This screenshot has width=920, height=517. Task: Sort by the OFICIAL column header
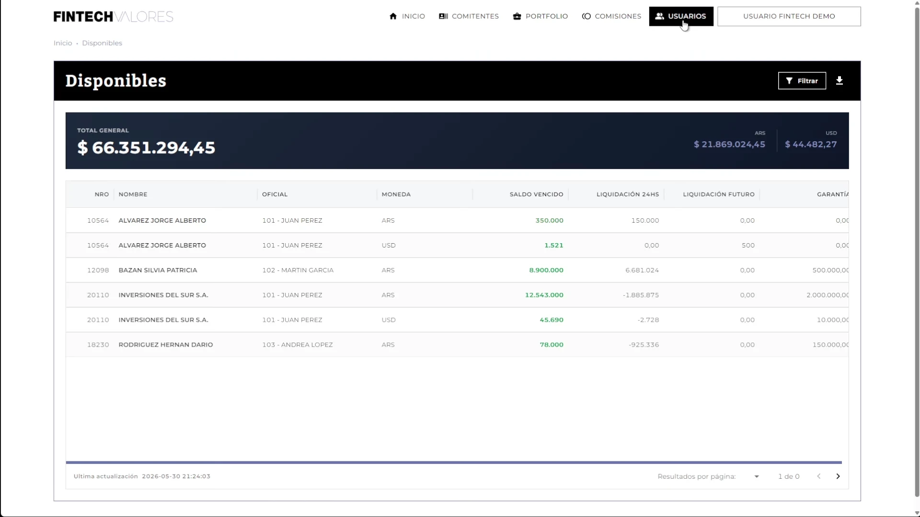[x=275, y=194]
